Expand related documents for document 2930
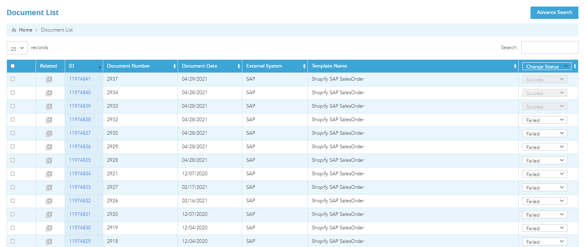The height and width of the screenshot is (247, 585). (49, 134)
